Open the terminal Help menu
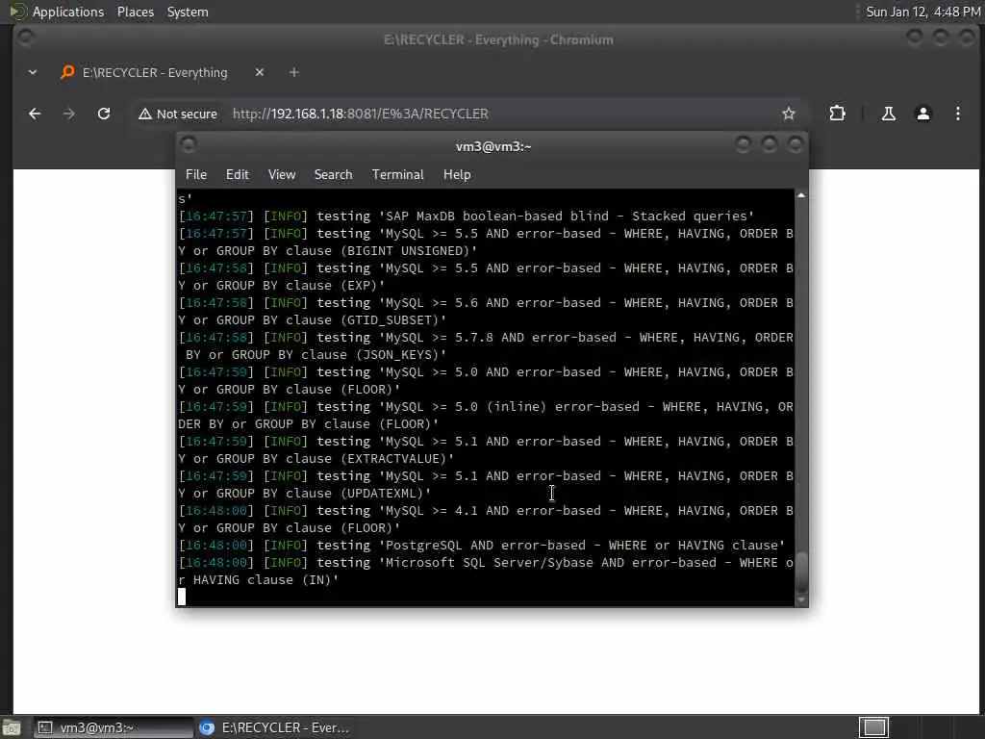985x739 pixels. click(457, 175)
